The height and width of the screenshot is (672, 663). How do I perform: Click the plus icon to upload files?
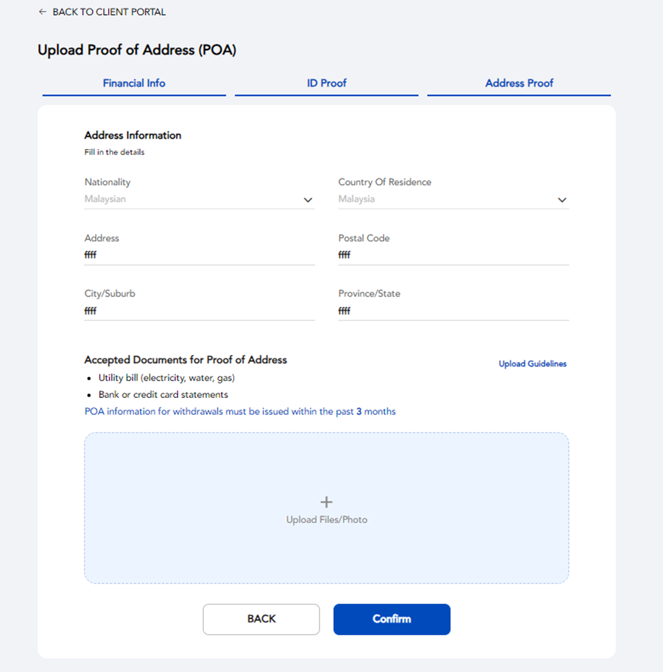[x=326, y=502]
